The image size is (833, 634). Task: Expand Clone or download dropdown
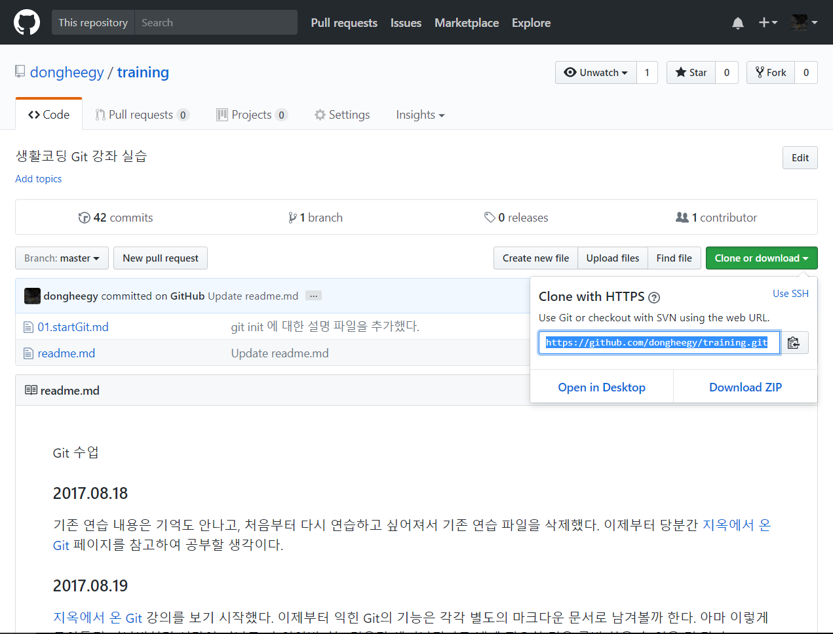click(x=762, y=258)
